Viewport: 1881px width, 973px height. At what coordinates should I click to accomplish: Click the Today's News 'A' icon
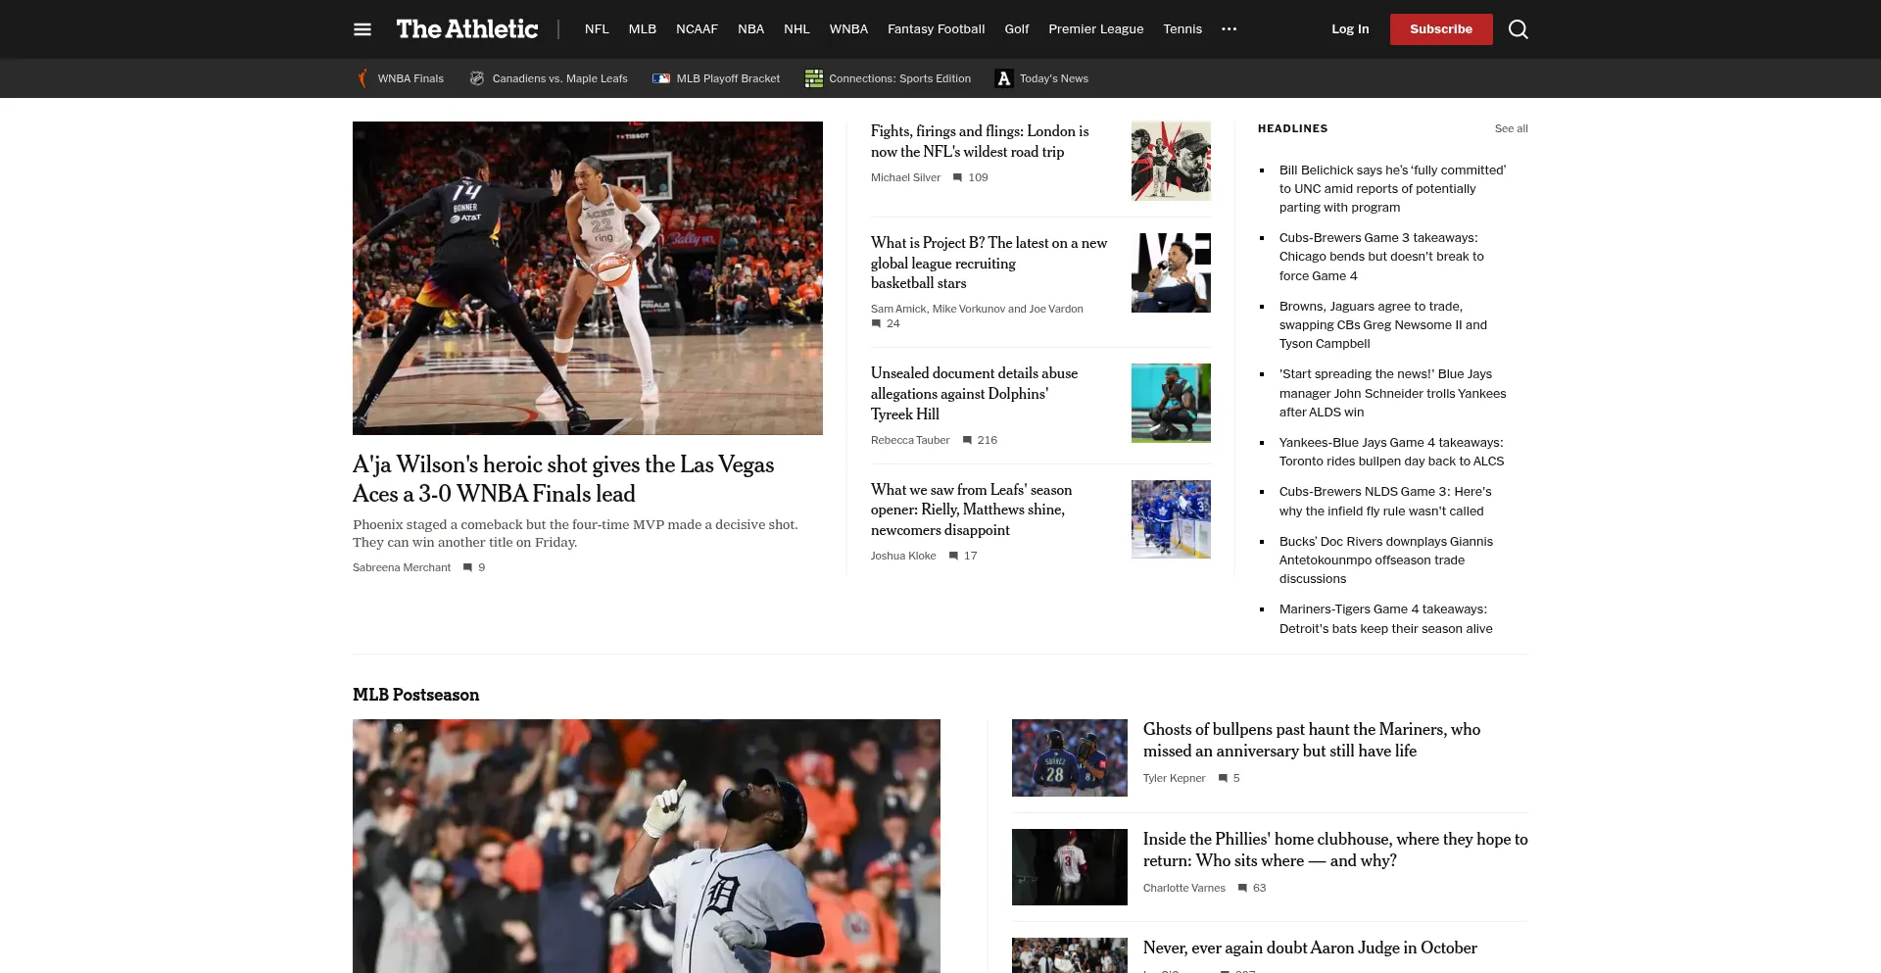[x=1003, y=78]
